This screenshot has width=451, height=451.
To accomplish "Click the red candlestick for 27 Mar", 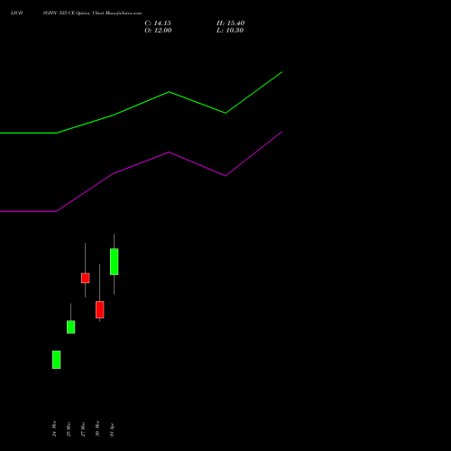I will [x=86, y=278].
